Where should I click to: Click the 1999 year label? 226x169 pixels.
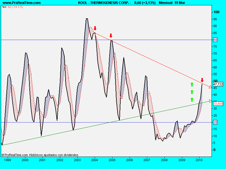click(7, 160)
